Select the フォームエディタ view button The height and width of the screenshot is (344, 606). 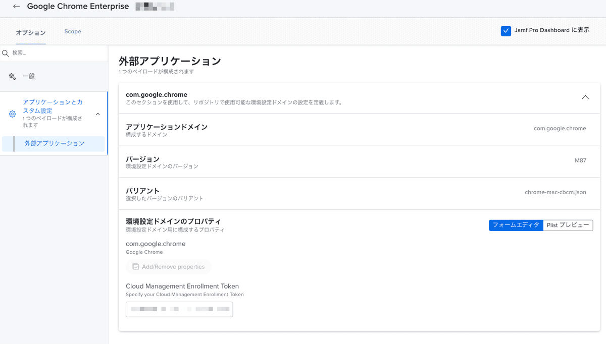(516, 225)
